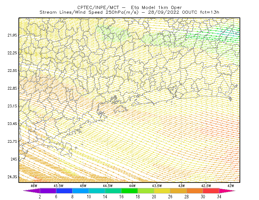Image resolution: width=259 pixels, height=200 pixels.
Task: Click the purple color swatch labeled 2
Action: coord(48,191)
